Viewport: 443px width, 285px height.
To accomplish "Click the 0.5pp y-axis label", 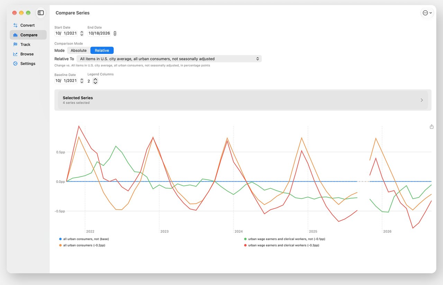I will click(60, 152).
